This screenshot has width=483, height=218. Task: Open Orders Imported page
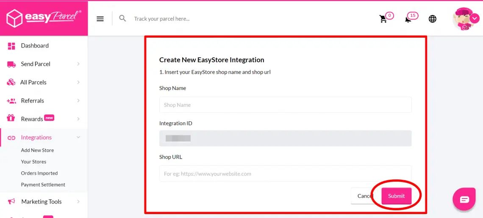click(39, 173)
